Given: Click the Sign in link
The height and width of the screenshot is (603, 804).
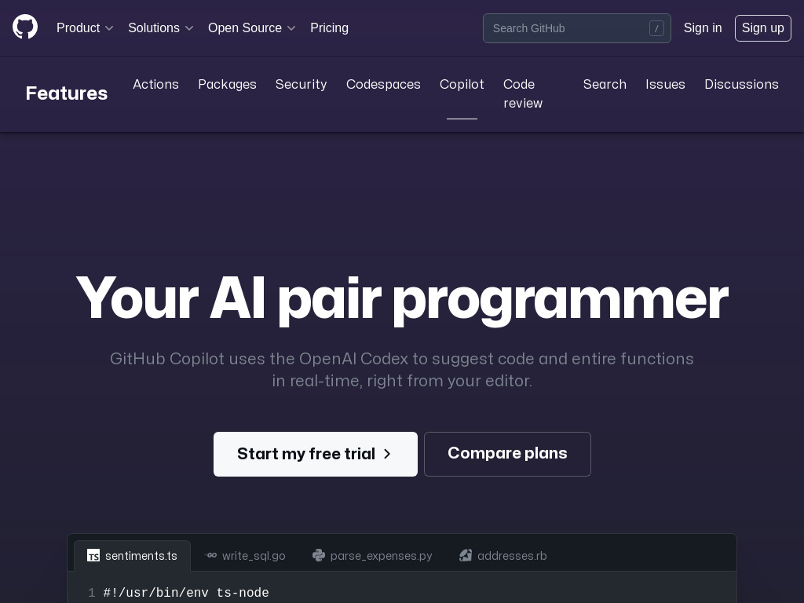Looking at the screenshot, I should [x=702, y=28].
